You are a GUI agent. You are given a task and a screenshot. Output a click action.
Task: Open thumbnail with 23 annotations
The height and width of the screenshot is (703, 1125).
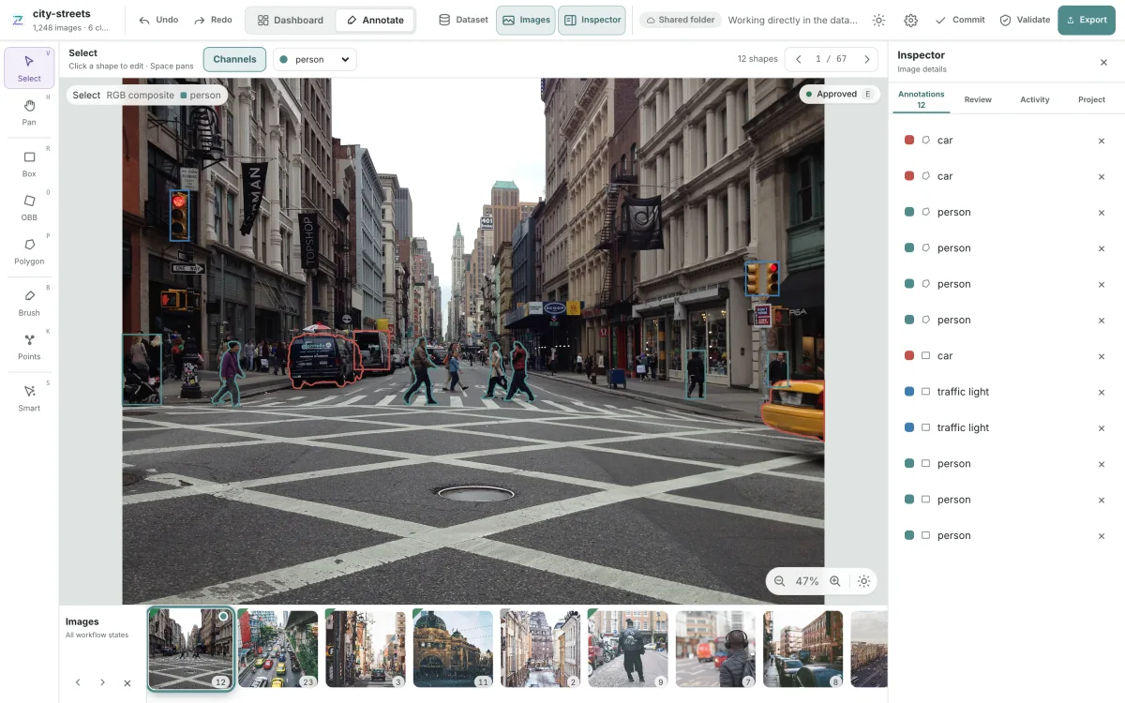click(x=278, y=650)
